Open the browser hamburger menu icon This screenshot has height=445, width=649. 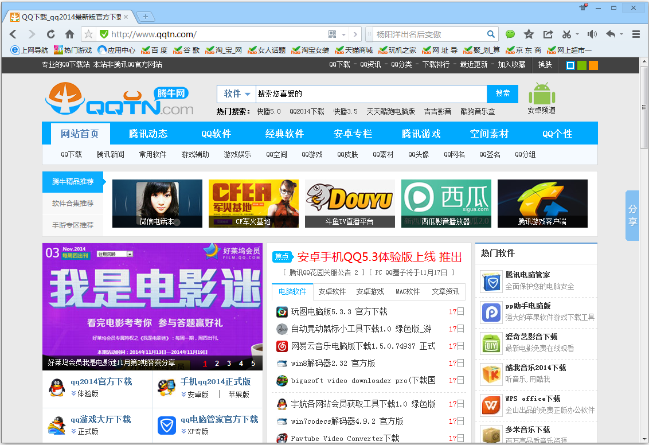pos(636,34)
